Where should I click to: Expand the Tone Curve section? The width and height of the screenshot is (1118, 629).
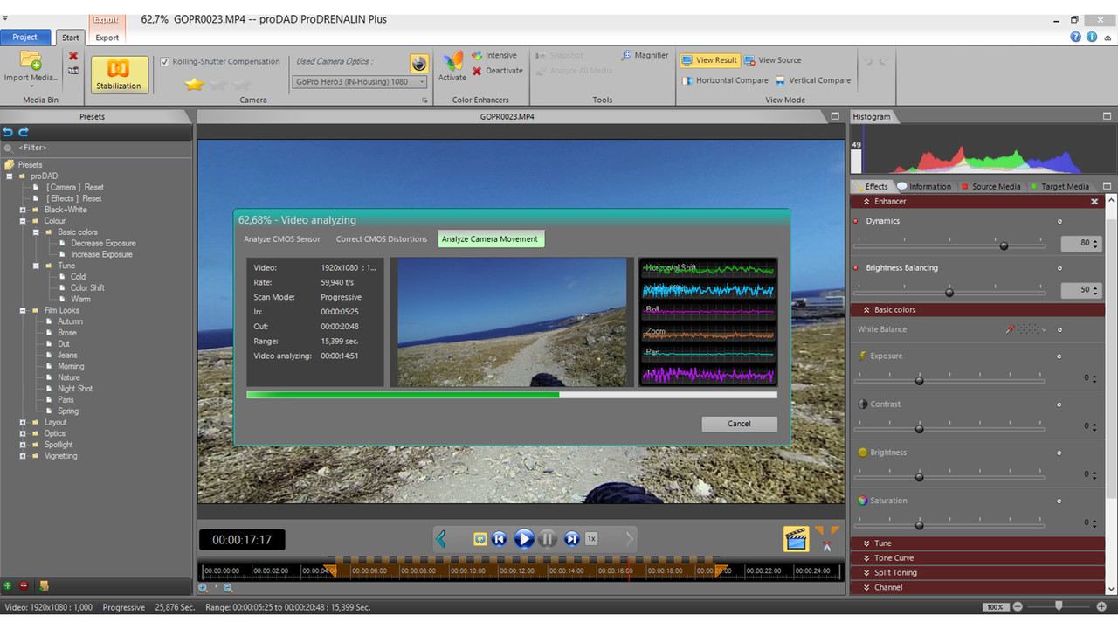click(893, 558)
